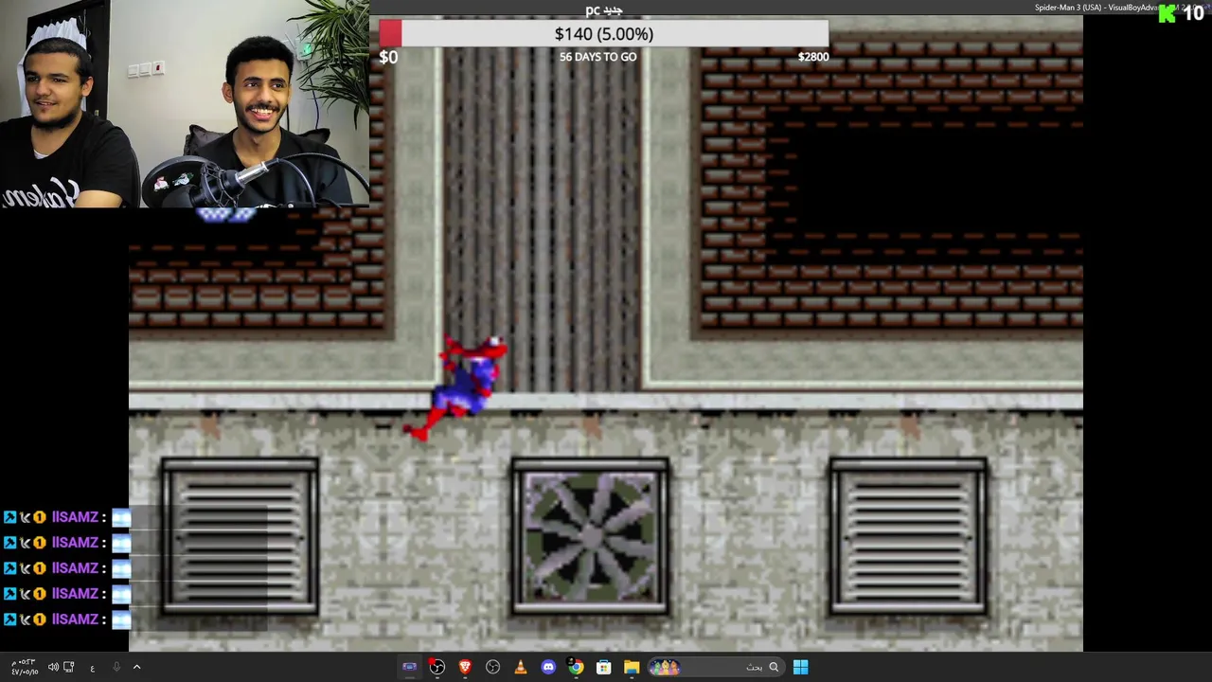
Task: Open the volume control in the tray
Action: (53, 667)
